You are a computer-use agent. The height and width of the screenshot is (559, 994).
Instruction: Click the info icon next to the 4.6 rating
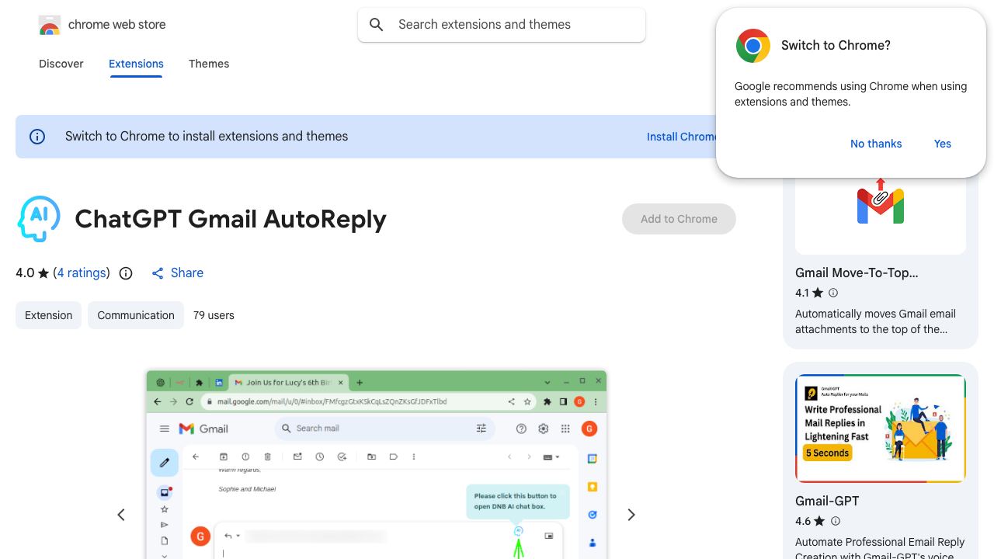(836, 521)
